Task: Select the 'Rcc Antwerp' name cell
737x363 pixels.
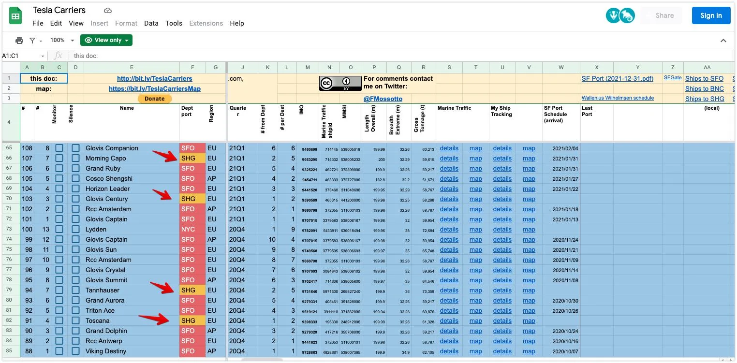Action: click(132, 341)
